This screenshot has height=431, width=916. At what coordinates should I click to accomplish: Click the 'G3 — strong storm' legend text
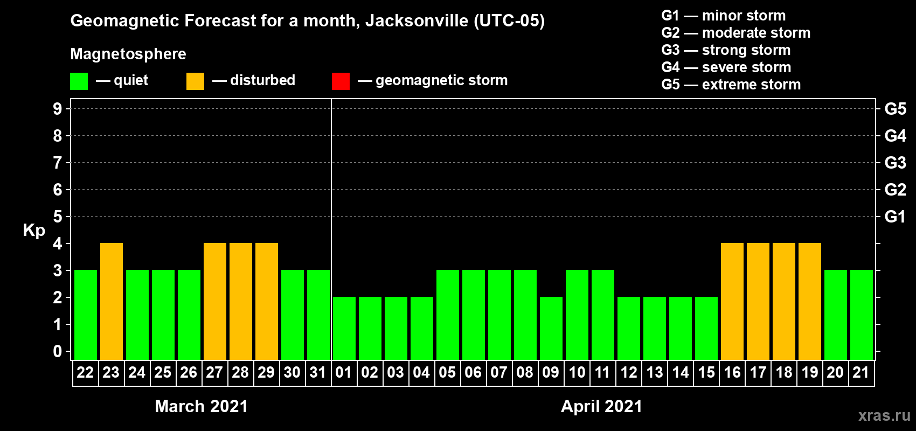click(726, 50)
